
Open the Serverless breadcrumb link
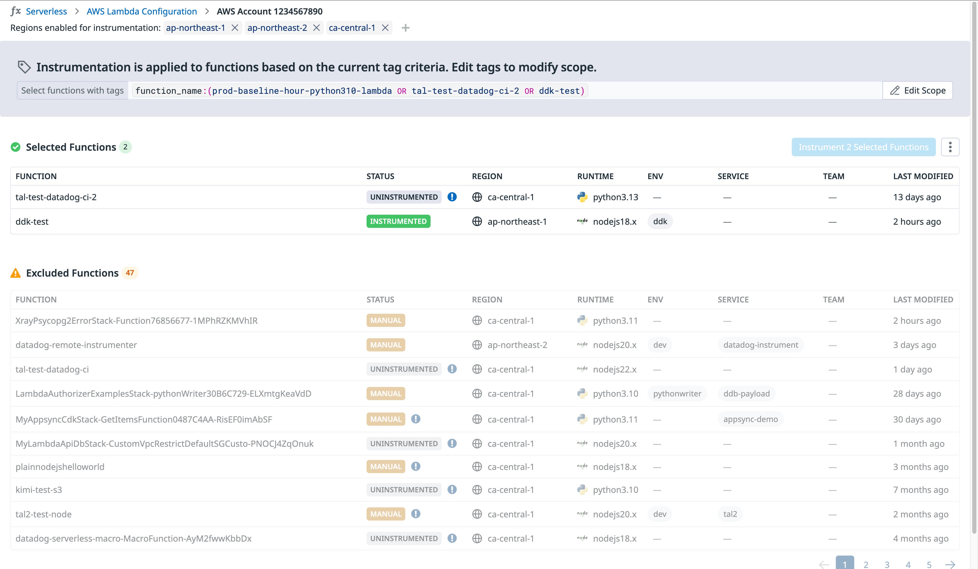46,11
